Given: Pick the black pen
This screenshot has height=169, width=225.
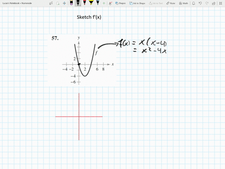Looking at the screenshot, I should click(78, 3).
